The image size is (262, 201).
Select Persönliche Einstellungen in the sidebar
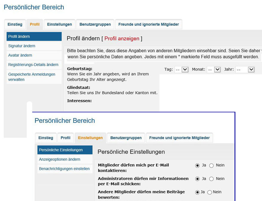(61, 150)
